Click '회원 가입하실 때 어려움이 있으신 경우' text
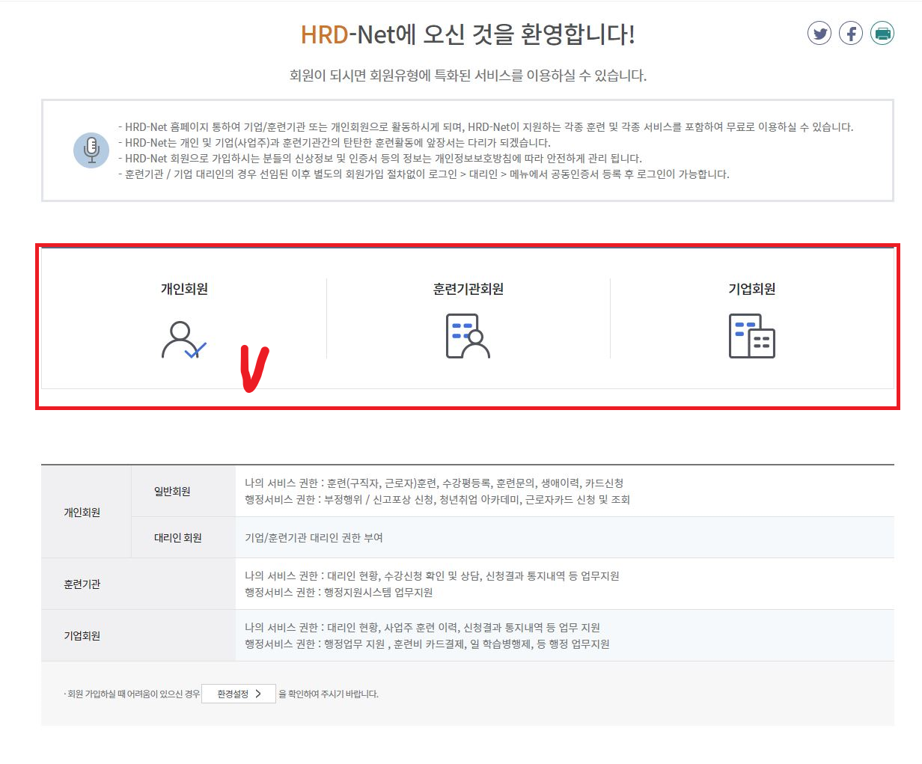The height and width of the screenshot is (764, 922). pyautogui.click(x=132, y=694)
